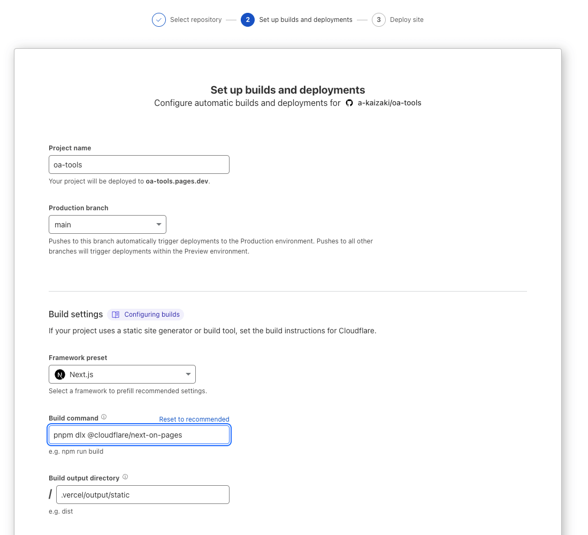Click the Project name label

click(70, 148)
